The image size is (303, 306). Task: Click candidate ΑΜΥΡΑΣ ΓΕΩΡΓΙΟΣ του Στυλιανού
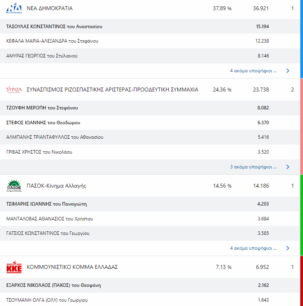[42, 56]
